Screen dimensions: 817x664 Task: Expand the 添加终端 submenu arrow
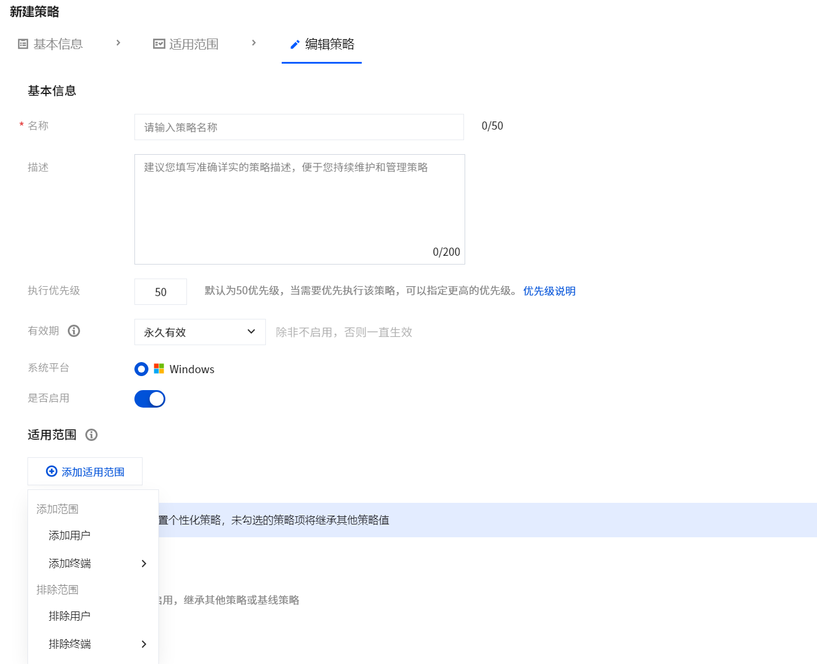pyautogui.click(x=144, y=564)
